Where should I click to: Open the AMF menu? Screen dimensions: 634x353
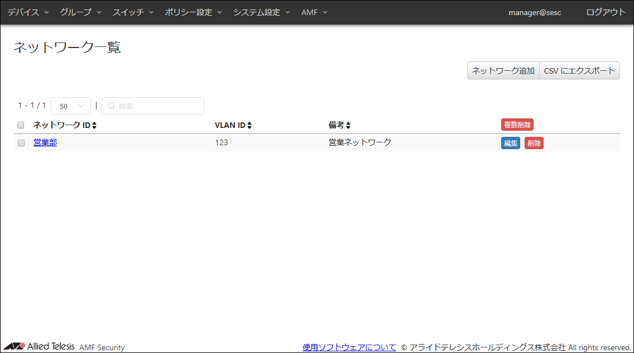314,12
